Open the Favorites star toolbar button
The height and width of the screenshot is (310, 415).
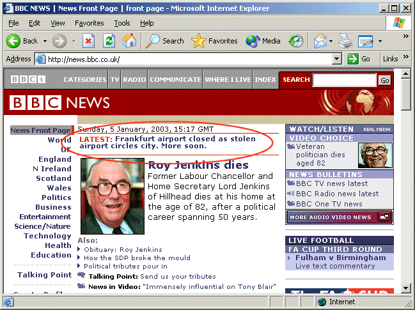pyautogui.click(x=198, y=41)
